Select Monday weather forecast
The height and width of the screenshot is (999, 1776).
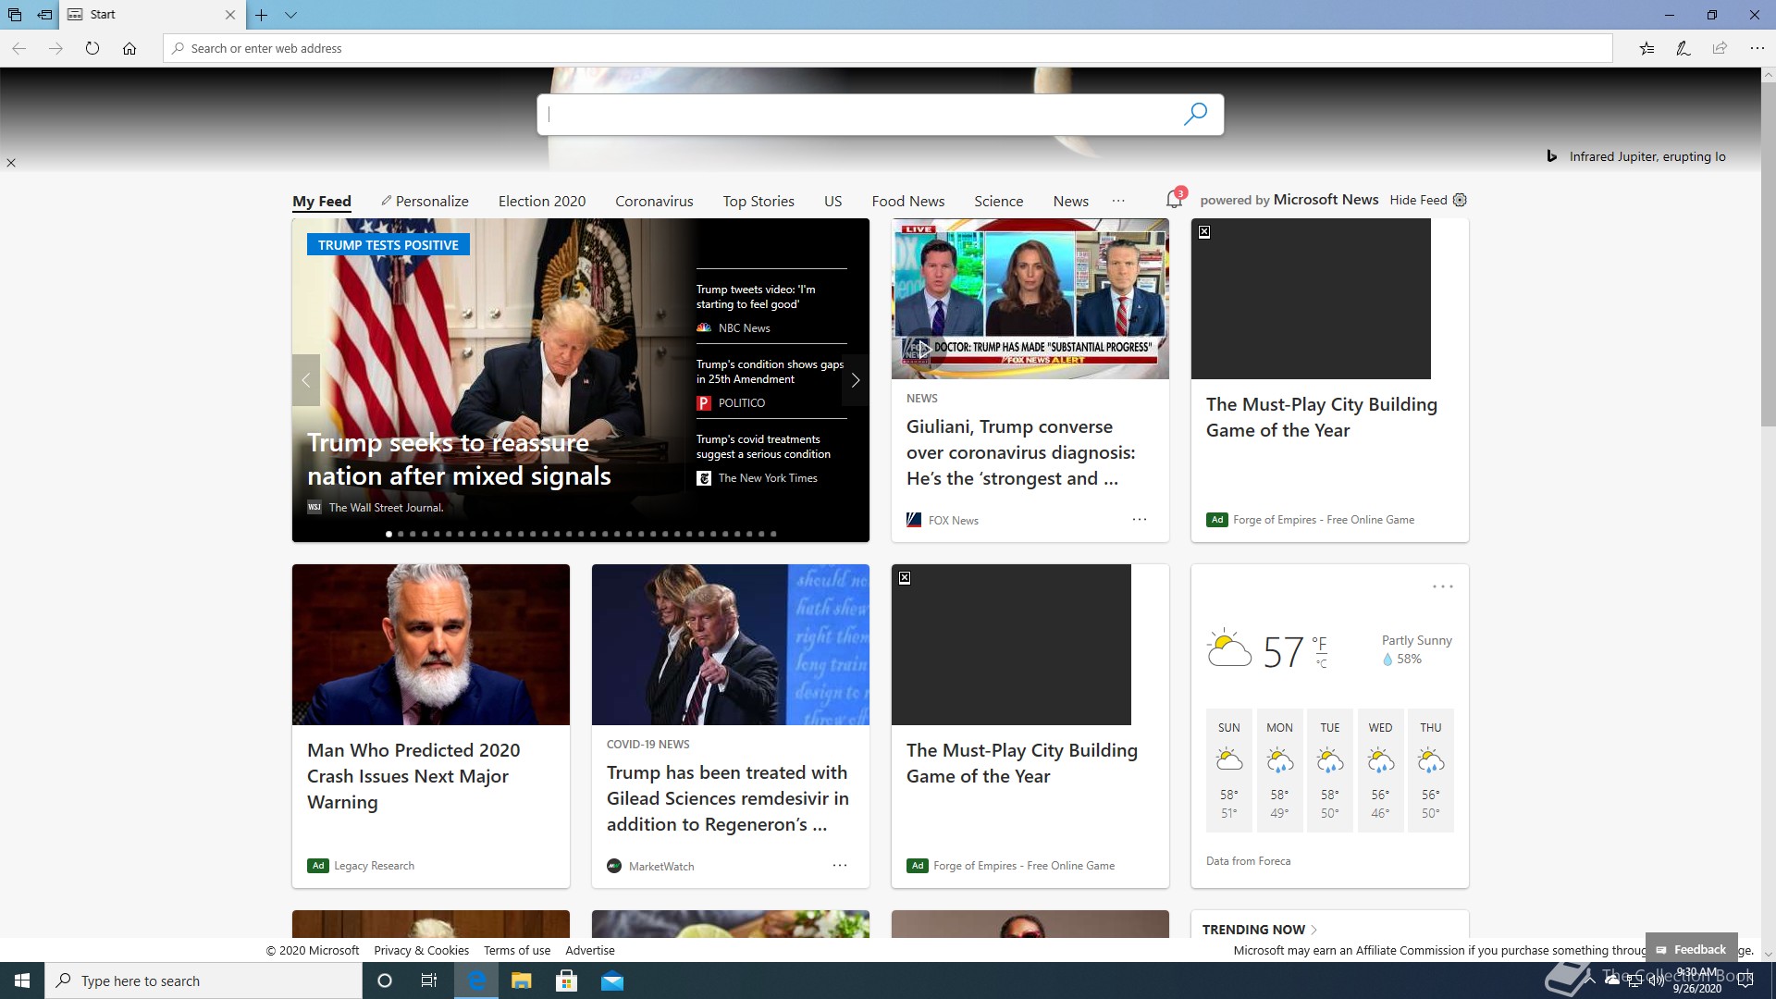coord(1279,771)
